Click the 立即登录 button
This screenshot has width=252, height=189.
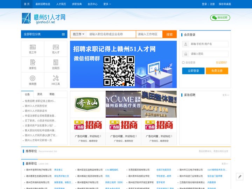193,71
